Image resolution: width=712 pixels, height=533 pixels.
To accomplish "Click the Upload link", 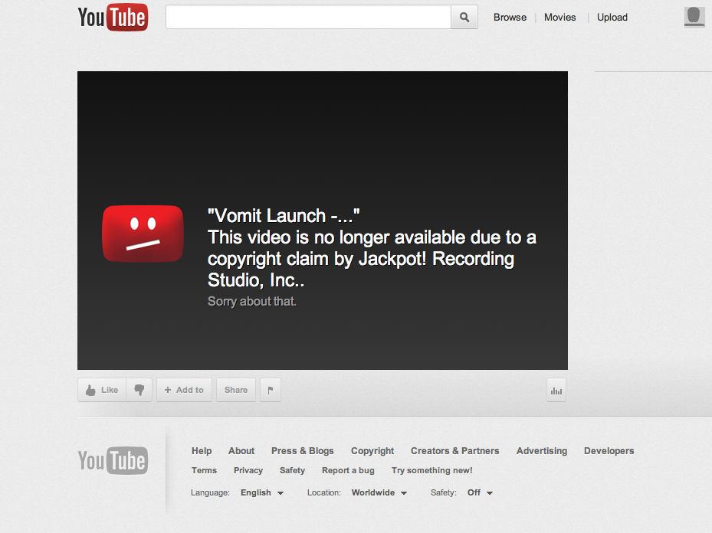I will [611, 17].
